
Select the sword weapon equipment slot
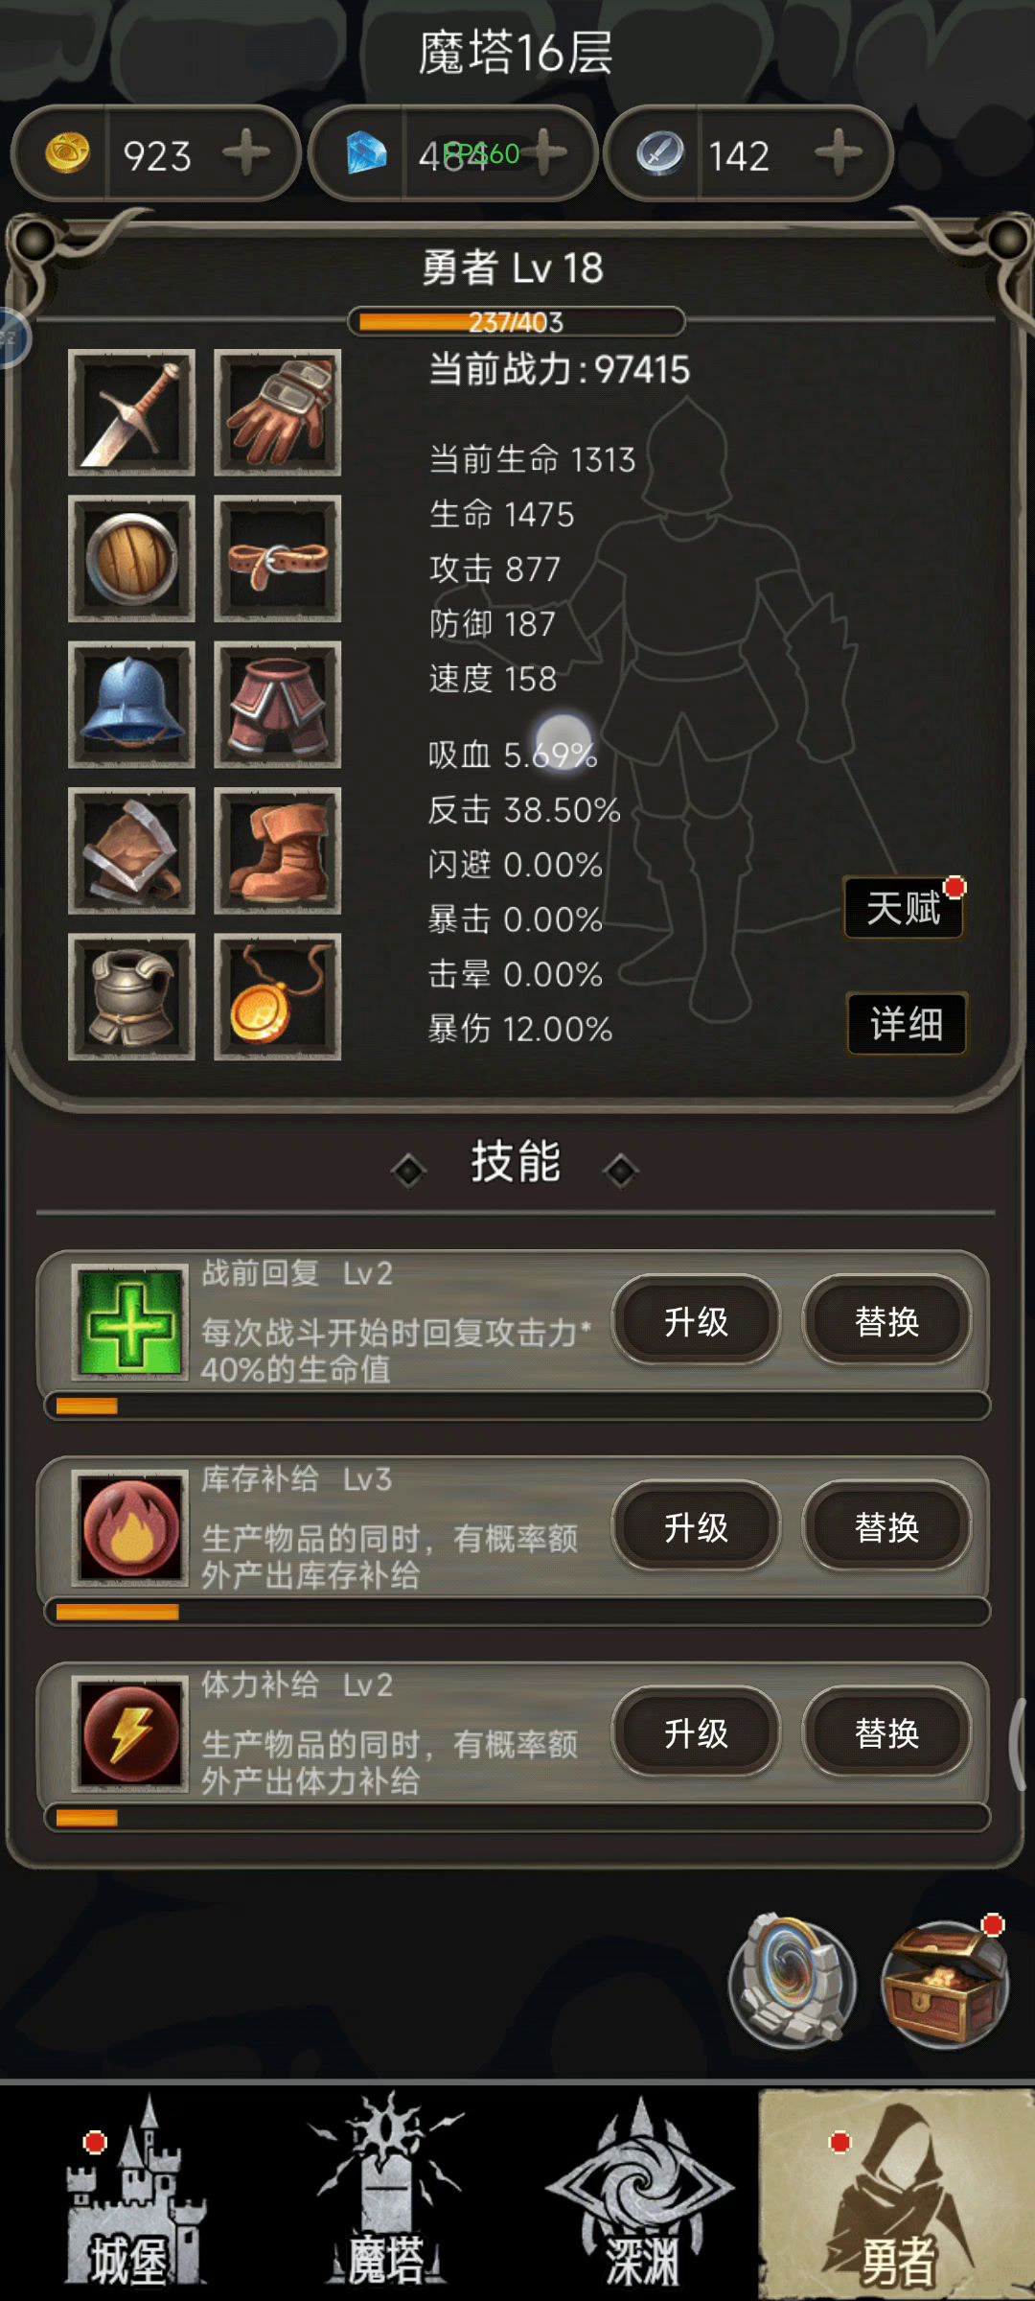point(131,412)
